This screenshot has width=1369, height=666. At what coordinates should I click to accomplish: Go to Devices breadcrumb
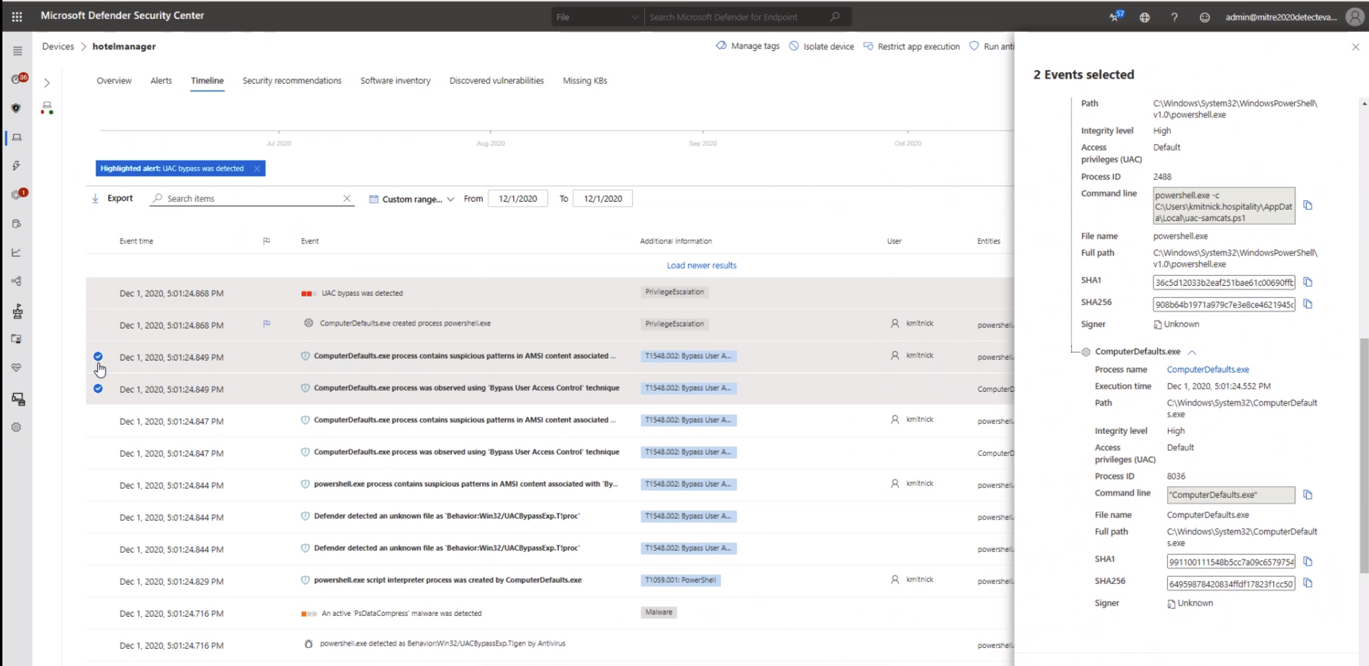58,46
